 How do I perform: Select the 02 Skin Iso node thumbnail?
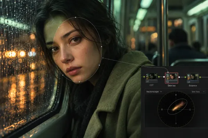click(172, 77)
